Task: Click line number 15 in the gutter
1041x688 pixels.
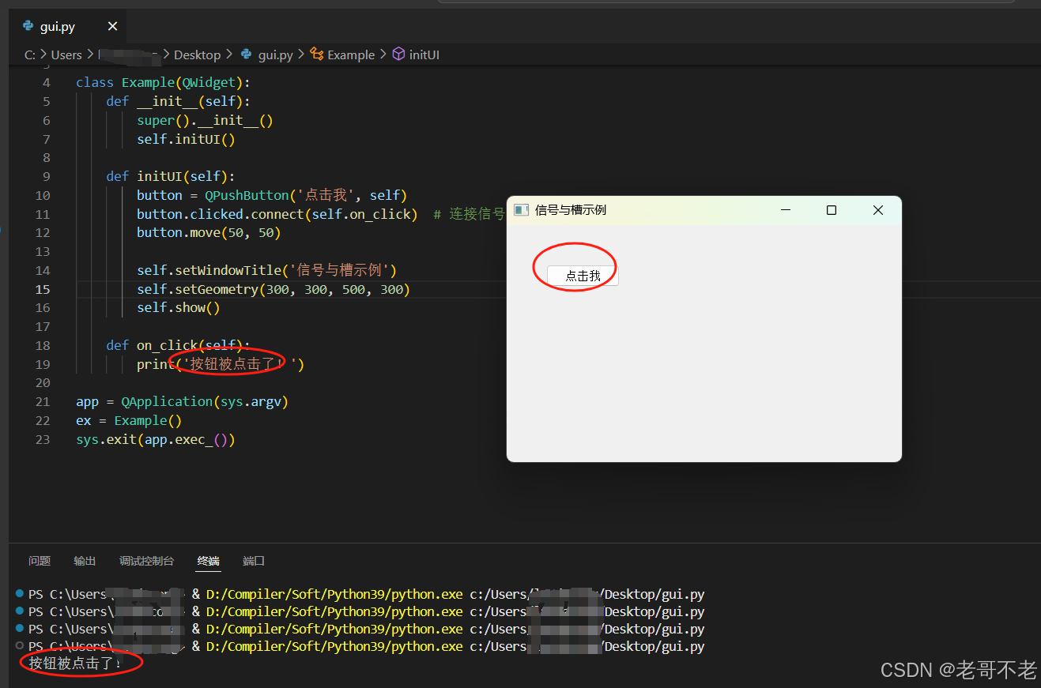Action: (42, 289)
